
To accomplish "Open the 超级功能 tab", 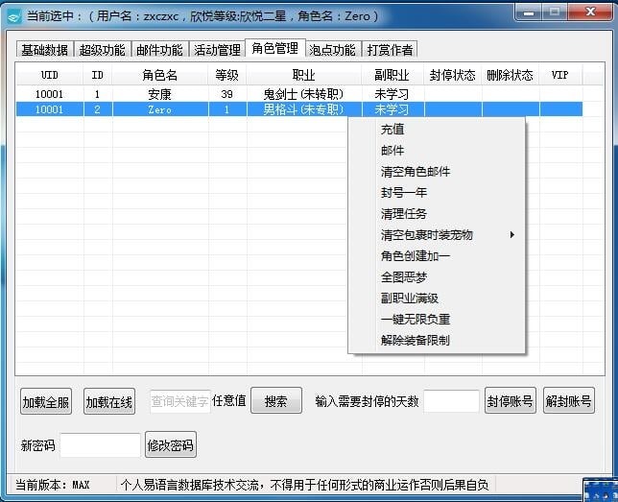I will click(102, 50).
